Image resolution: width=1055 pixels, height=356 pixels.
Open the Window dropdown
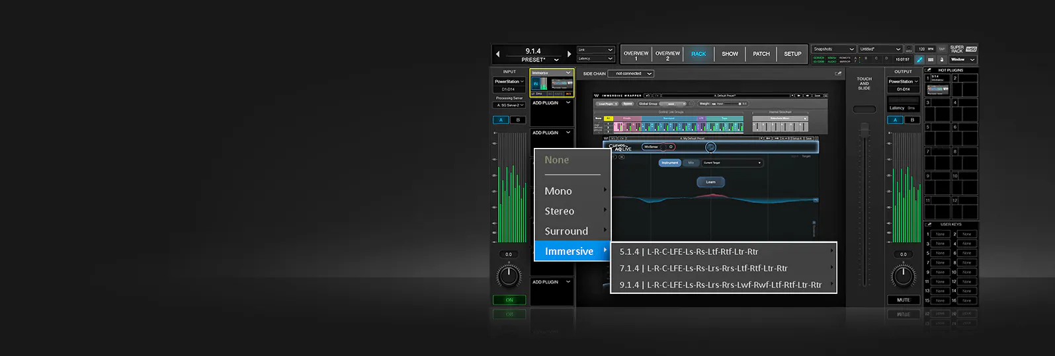pos(963,59)
